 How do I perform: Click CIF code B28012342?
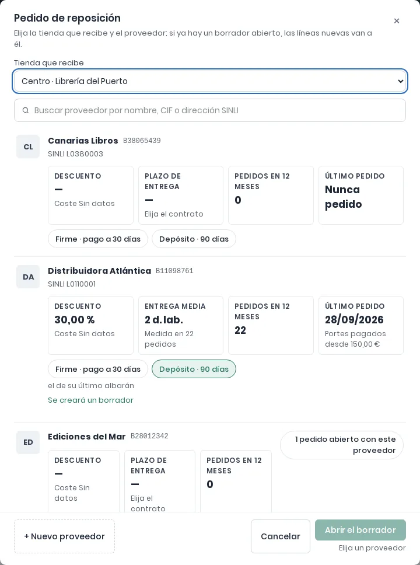(x=149, y=436)
